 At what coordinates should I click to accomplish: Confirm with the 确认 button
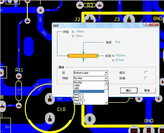pyautogui.click(x=129, y=91)
